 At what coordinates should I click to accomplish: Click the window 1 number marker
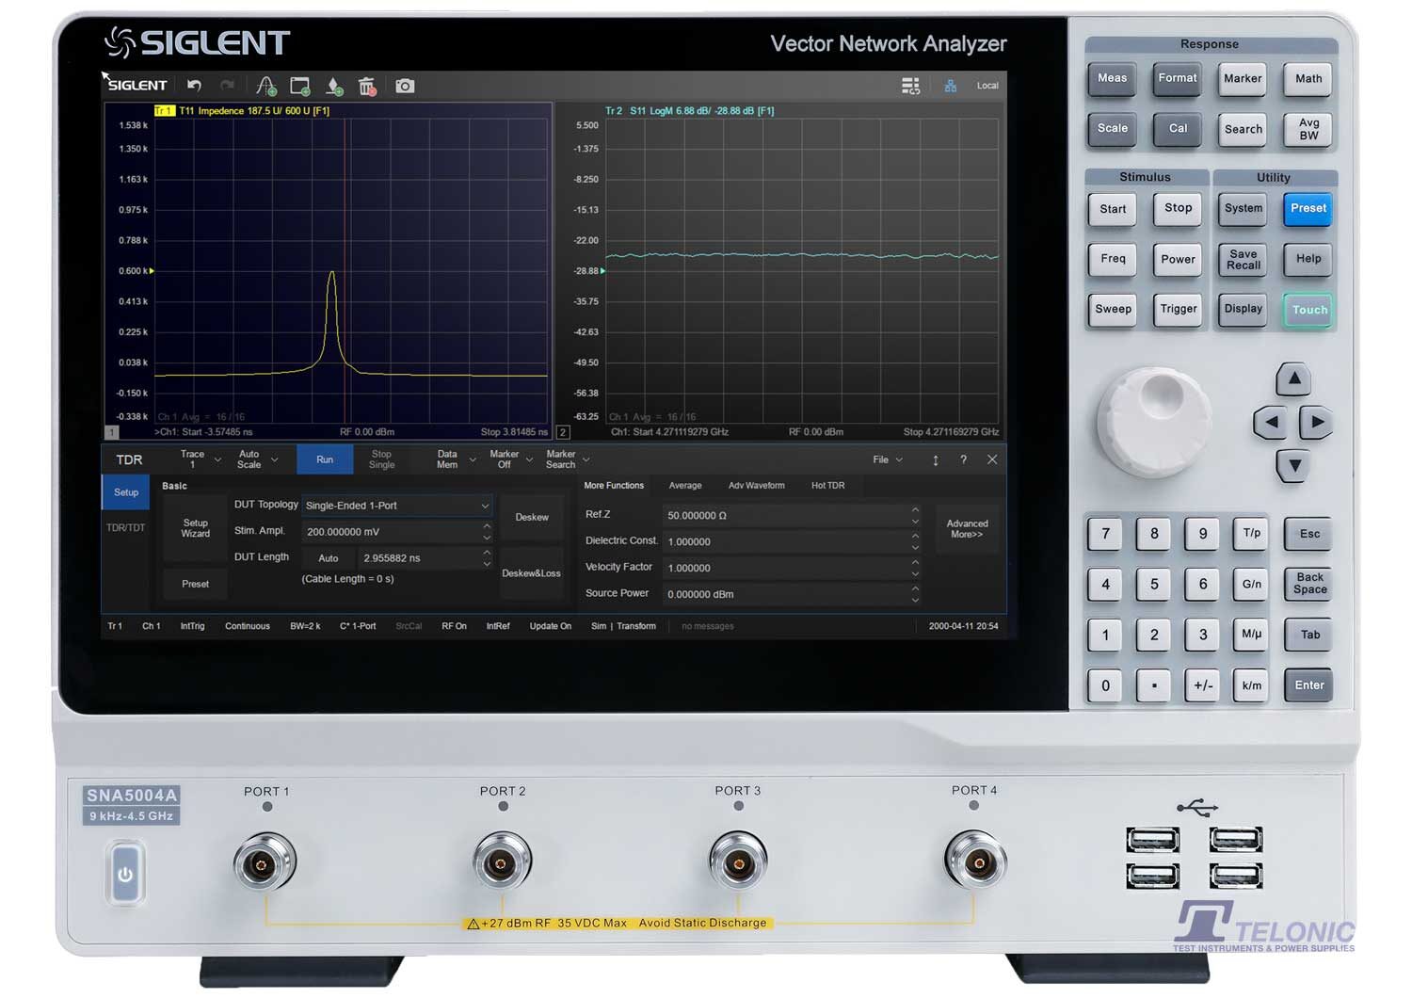111,432
